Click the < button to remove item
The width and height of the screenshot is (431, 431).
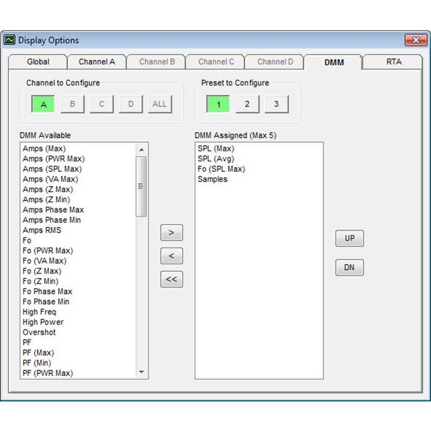click(171, 256)
